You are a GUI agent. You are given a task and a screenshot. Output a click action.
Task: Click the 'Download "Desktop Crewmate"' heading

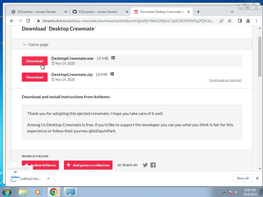[59, 29]
